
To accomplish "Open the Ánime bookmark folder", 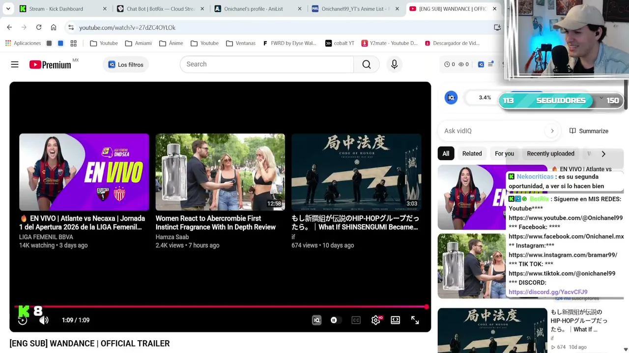I will pos(171,43).
